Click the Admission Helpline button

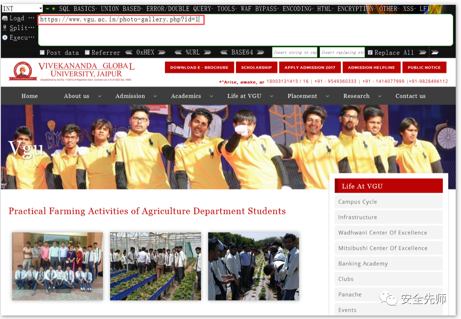point(371,67)
